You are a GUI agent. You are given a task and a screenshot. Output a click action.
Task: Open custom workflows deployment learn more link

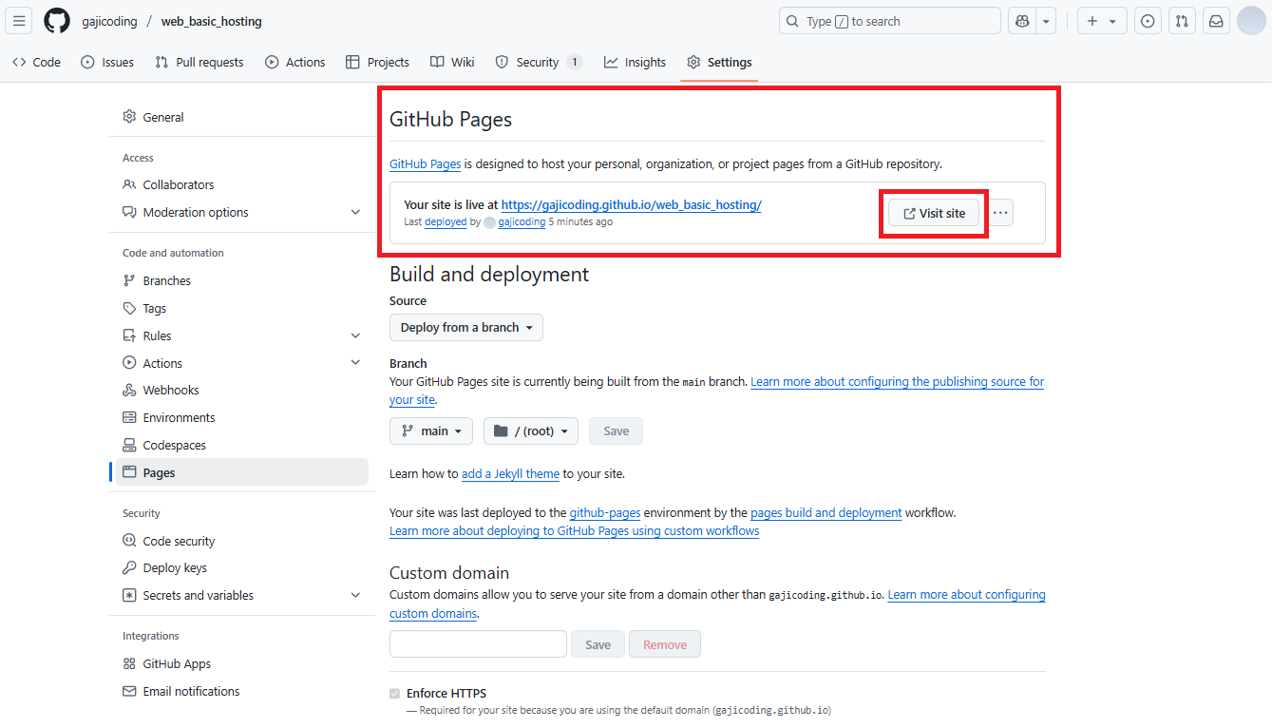575,530
